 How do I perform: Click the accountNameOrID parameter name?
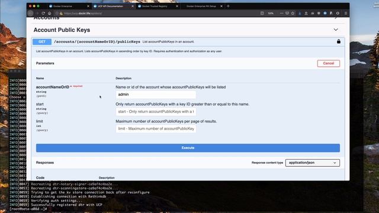click(53, 87)
